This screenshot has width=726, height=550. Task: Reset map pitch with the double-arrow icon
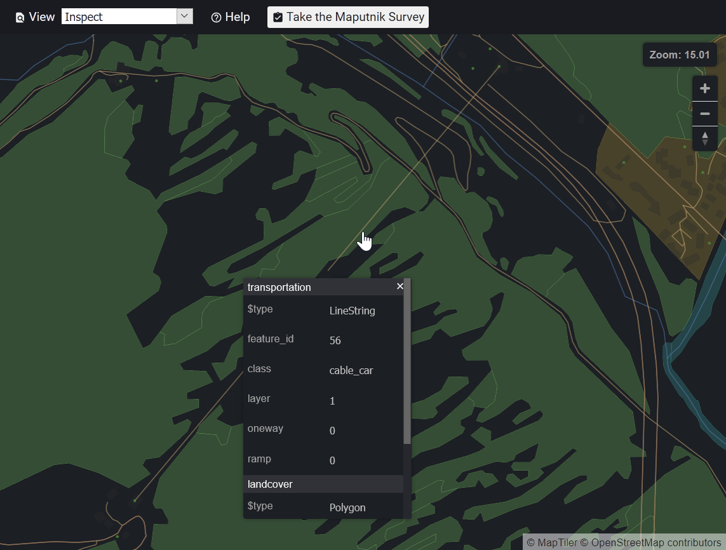704,138
